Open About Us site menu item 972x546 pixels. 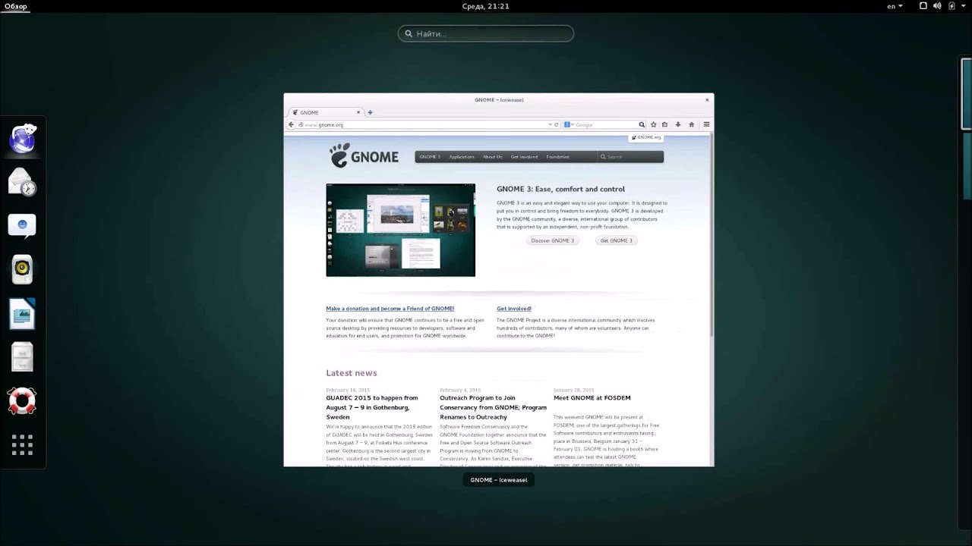click(492, 157)
